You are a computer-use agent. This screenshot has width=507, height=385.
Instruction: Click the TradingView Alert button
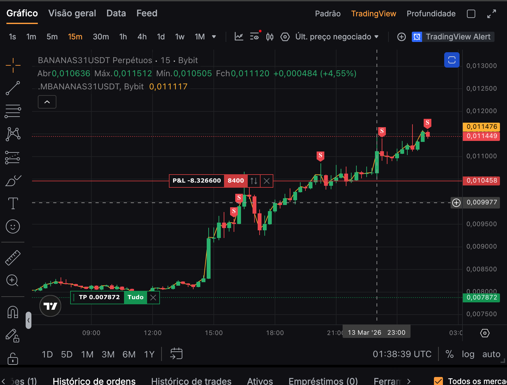click(x=453, y=37)
